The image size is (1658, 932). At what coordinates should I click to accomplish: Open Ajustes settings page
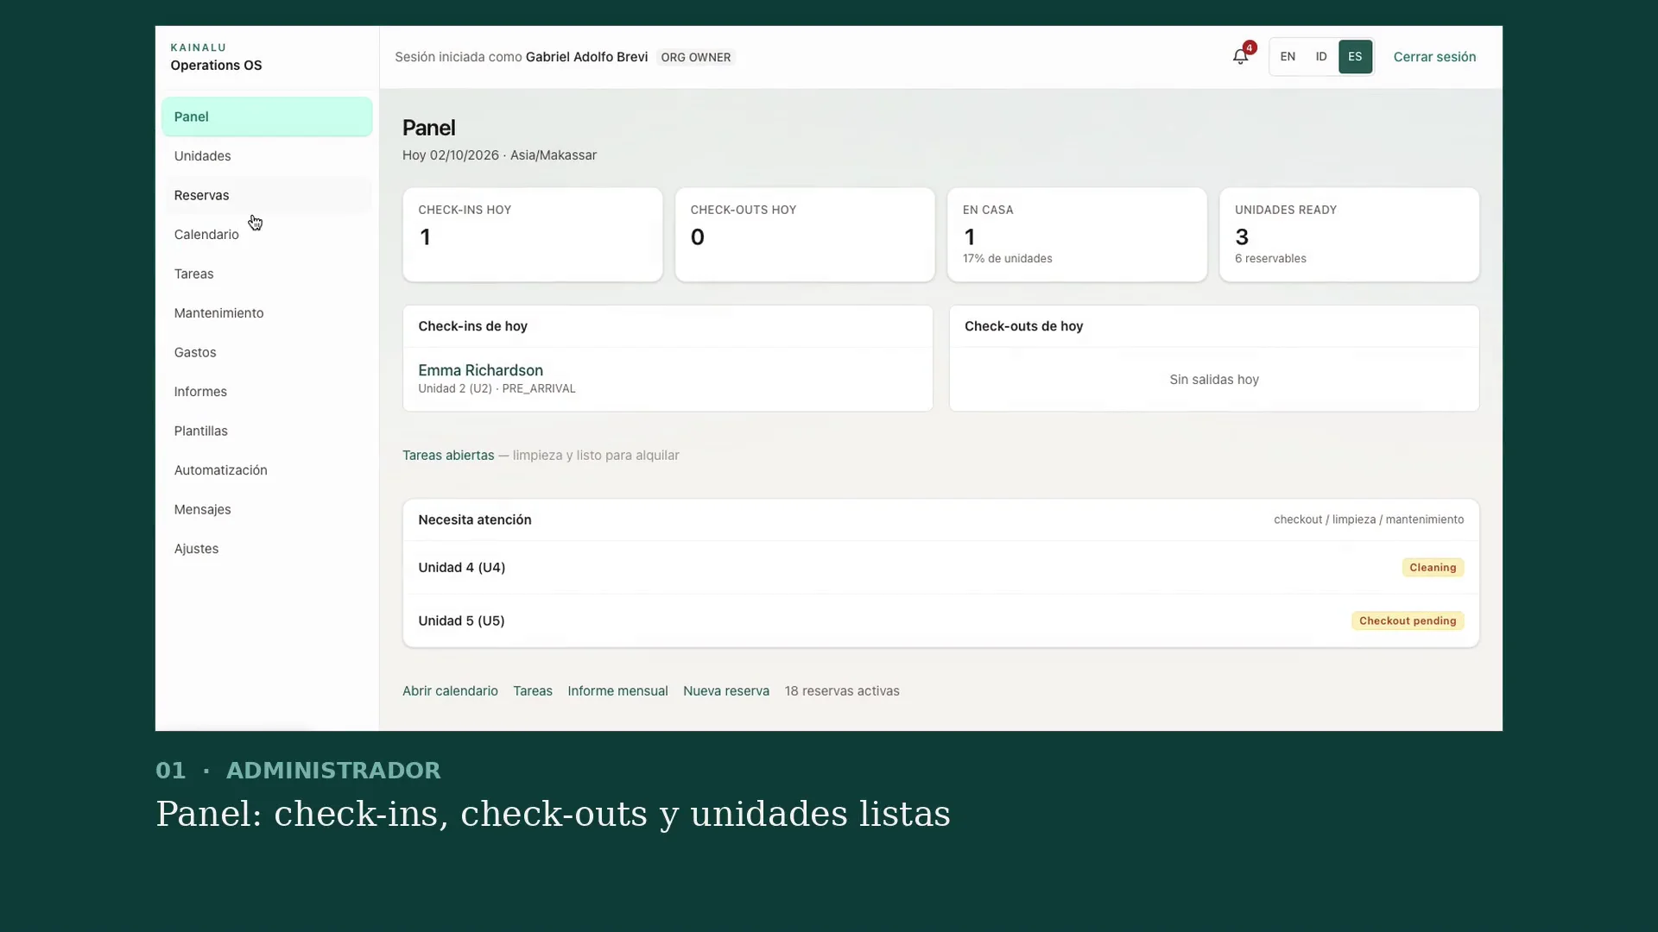(267, 549)
